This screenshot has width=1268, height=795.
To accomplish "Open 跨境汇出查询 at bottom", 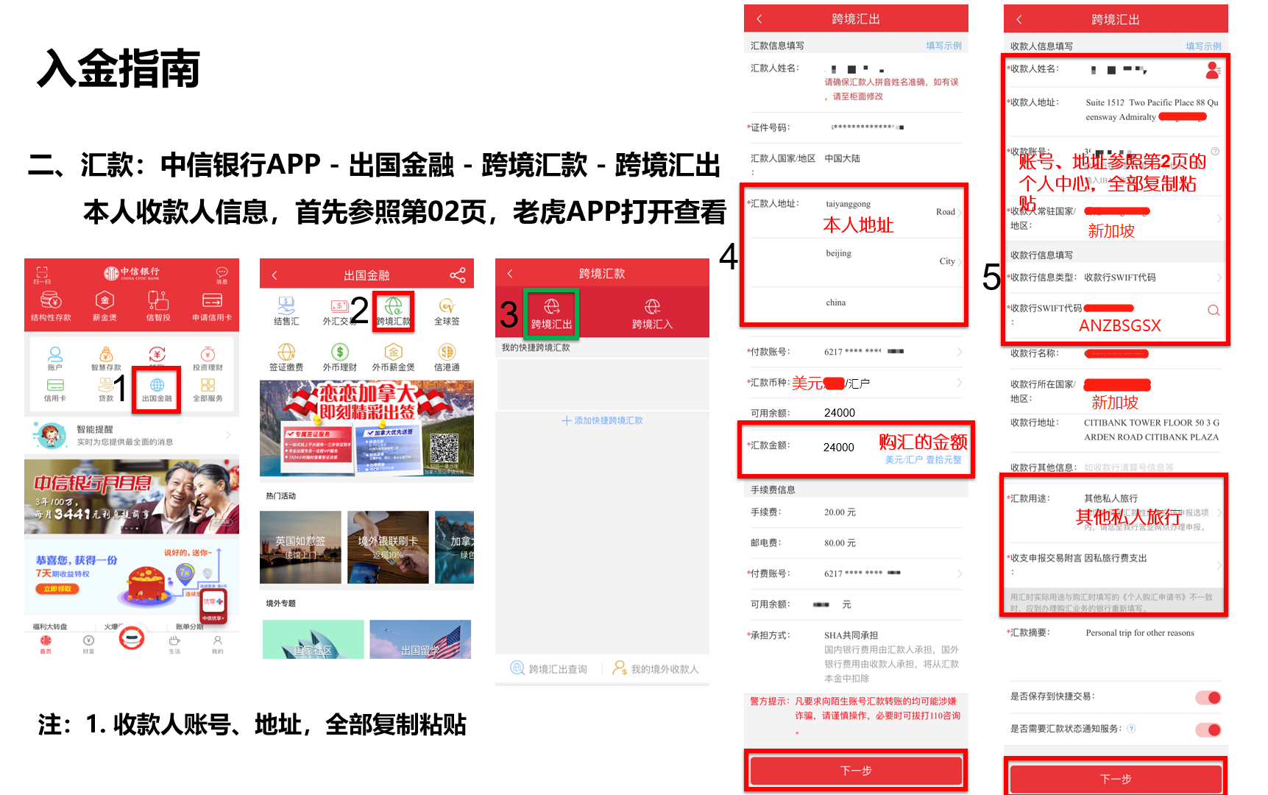I will point(549,668).
